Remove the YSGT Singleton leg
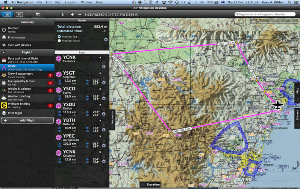This screenshot has width=300, height=189. coord(100,73)
